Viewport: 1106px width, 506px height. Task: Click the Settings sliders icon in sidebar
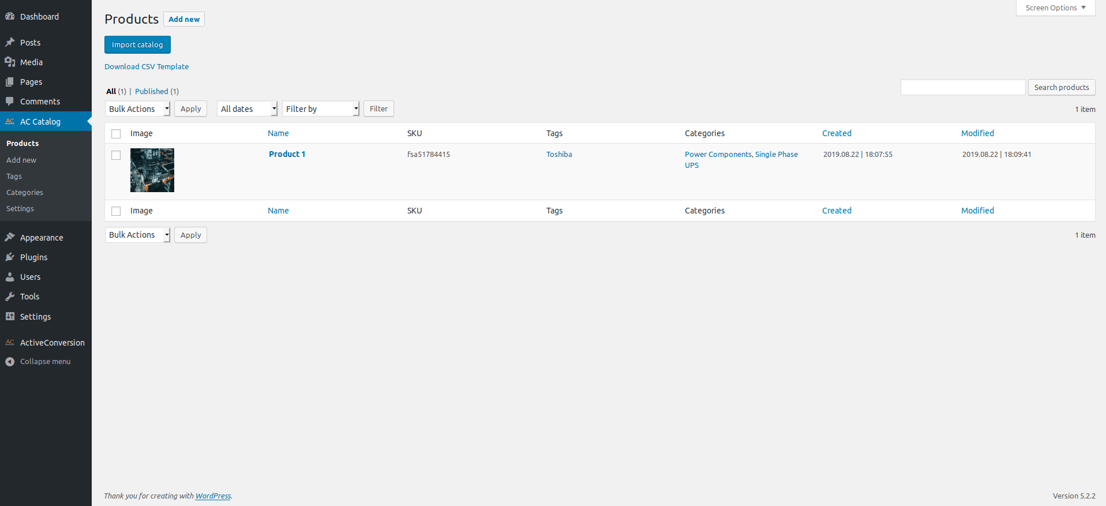10,316
